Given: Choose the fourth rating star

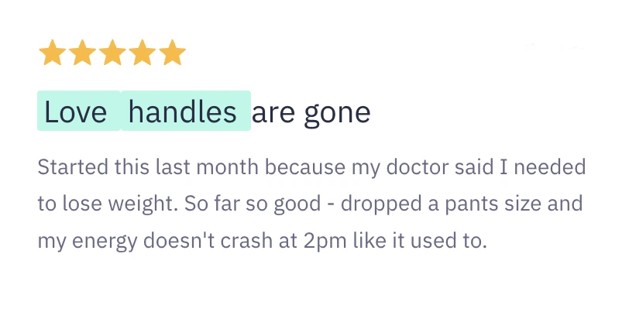Looking at the screenshot, I should pos(142,53).
